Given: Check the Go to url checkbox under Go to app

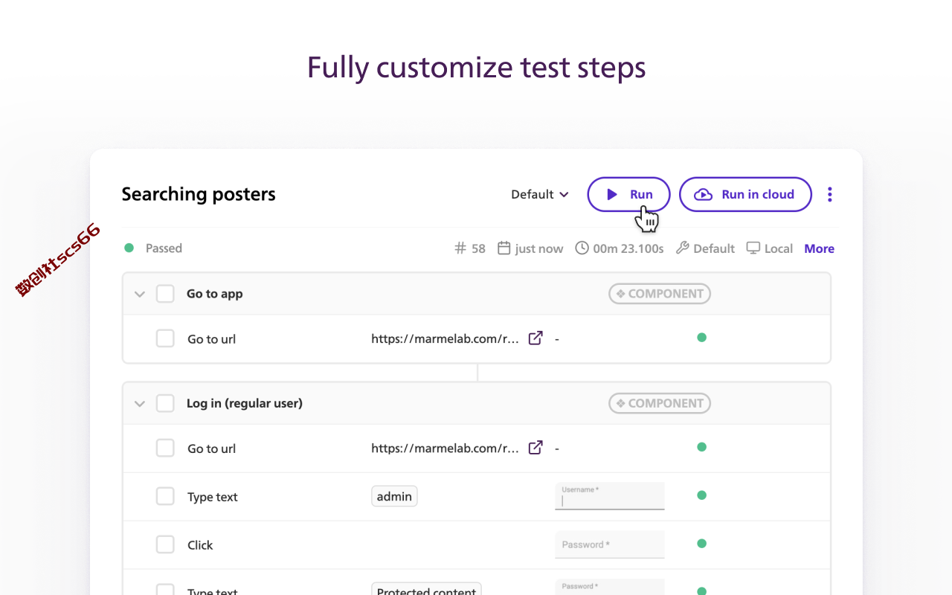Looking at the screenshot, I should (165, 338).
